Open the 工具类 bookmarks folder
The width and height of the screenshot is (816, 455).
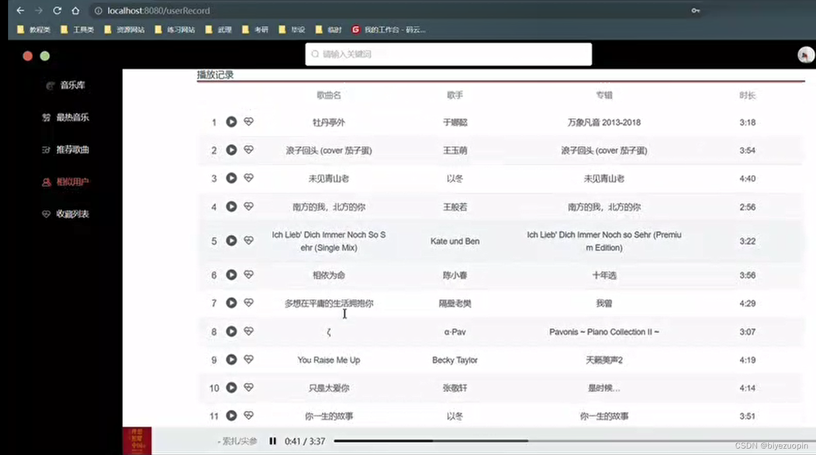click(78, 30)
